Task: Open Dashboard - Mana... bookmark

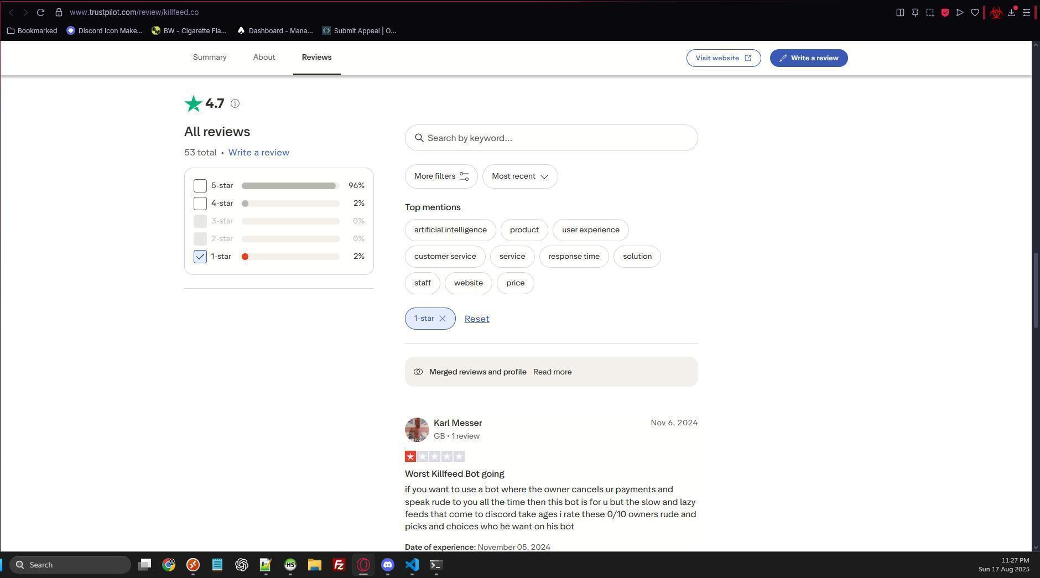Action: coord(274,31)
